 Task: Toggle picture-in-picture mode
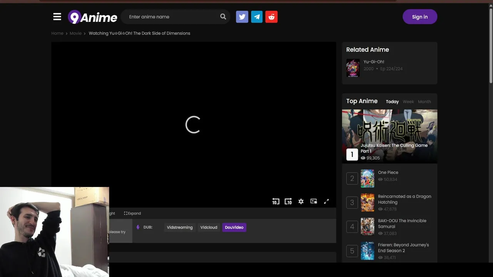point(314,201)
